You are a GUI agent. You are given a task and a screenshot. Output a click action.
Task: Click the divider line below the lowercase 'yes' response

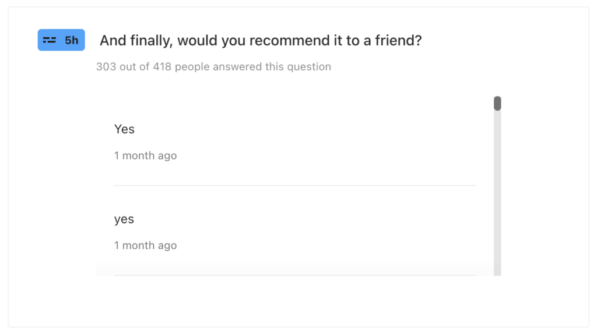294,275
